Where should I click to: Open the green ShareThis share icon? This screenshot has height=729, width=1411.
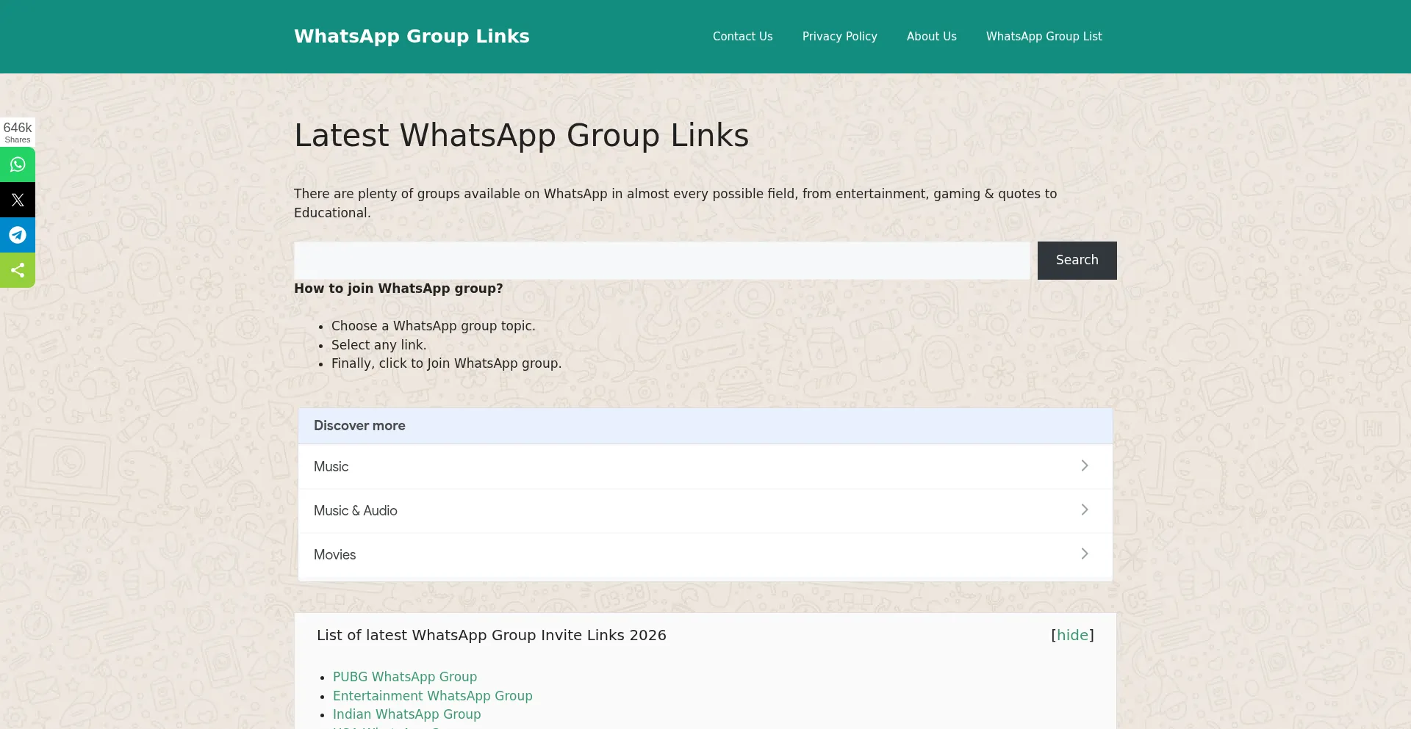(x=18, y=270)
